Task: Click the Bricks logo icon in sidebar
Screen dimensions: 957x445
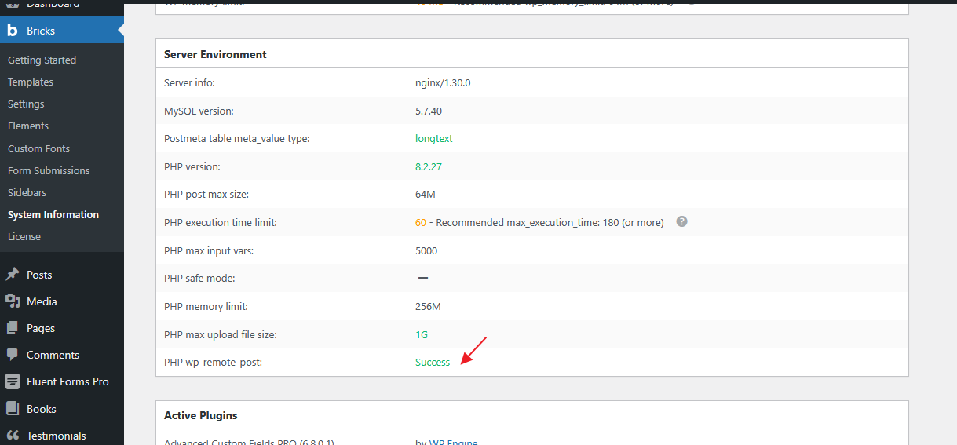Action: (x=13, y=31)
